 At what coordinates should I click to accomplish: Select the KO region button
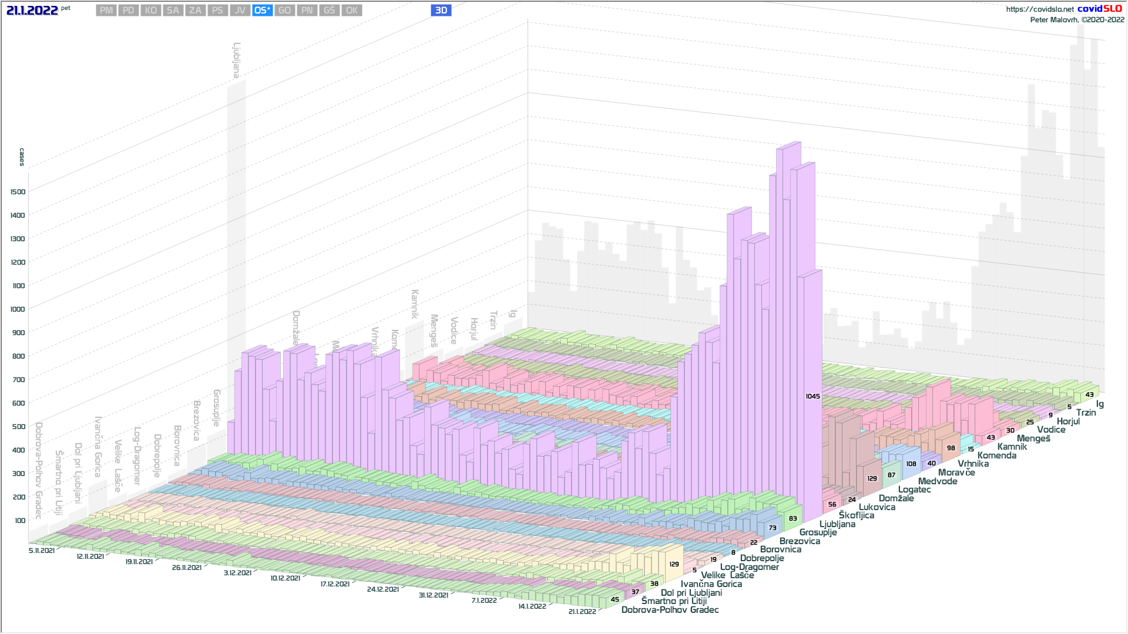pyautogui.click(x=151, y=11)
